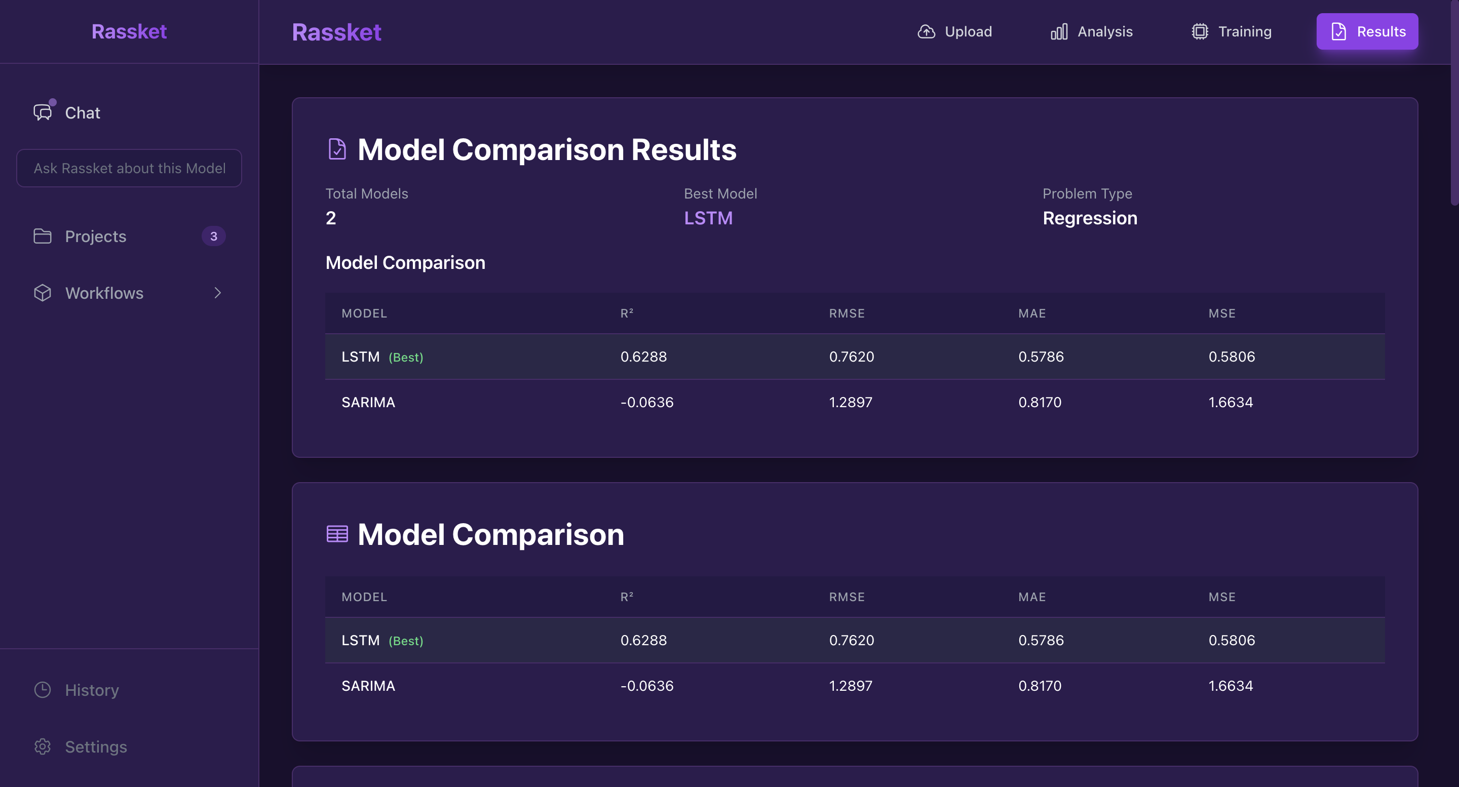Click the document icon beside Model Comparison Results
Image resolution: width=1459 pixels, height=787 pixels.
point(337,149)
